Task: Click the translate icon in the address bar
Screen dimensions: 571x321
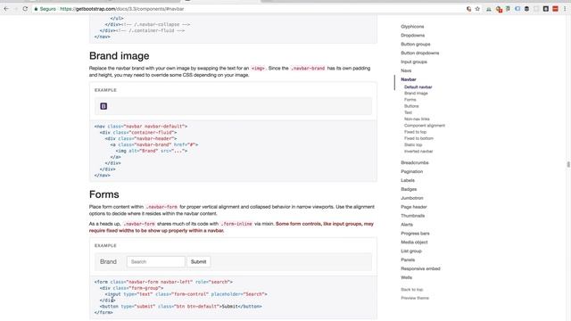Action: (x=468, y=9)
